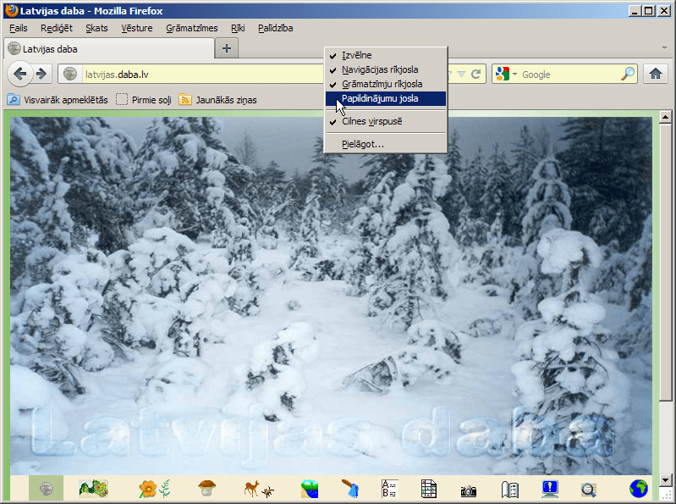Click the Home button icon
The image size is (676, 504).
coord(656,74)
